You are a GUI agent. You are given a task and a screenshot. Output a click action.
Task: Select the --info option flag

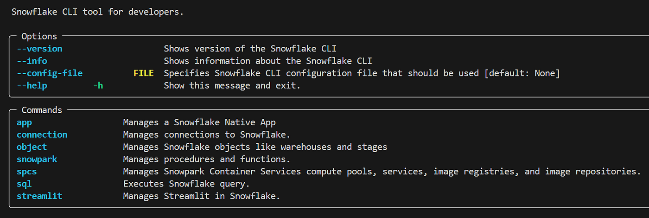[32, 61]
